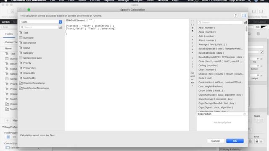Select the Choose function
Screen dimensions: 269x151
pyautogui.click(x=221, y=74)
